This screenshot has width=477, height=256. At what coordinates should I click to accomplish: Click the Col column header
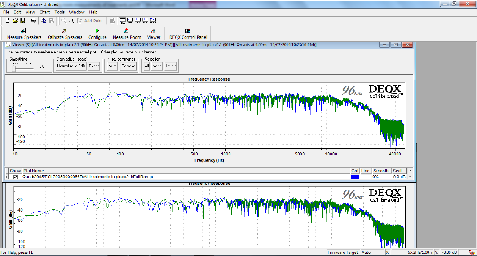pos(355,171)
